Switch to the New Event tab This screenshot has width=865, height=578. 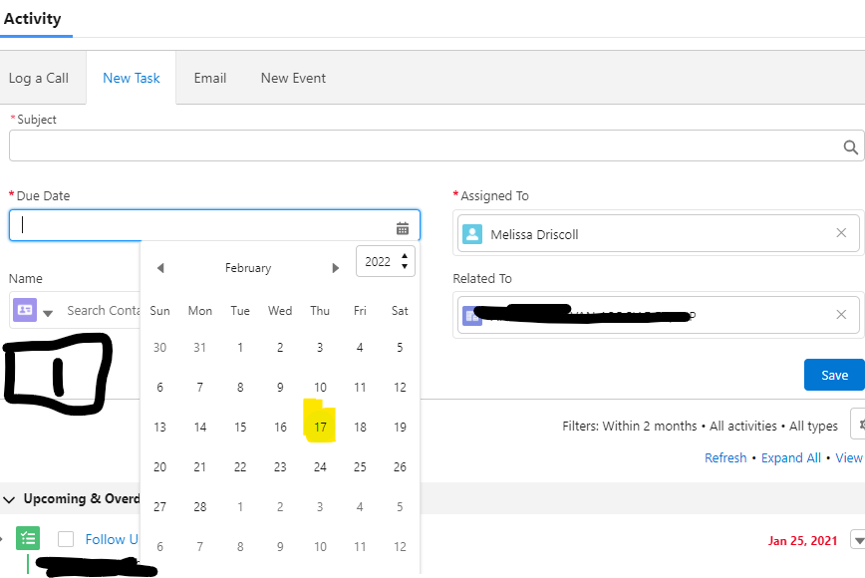pyautogui.click(x=293, y=78)
